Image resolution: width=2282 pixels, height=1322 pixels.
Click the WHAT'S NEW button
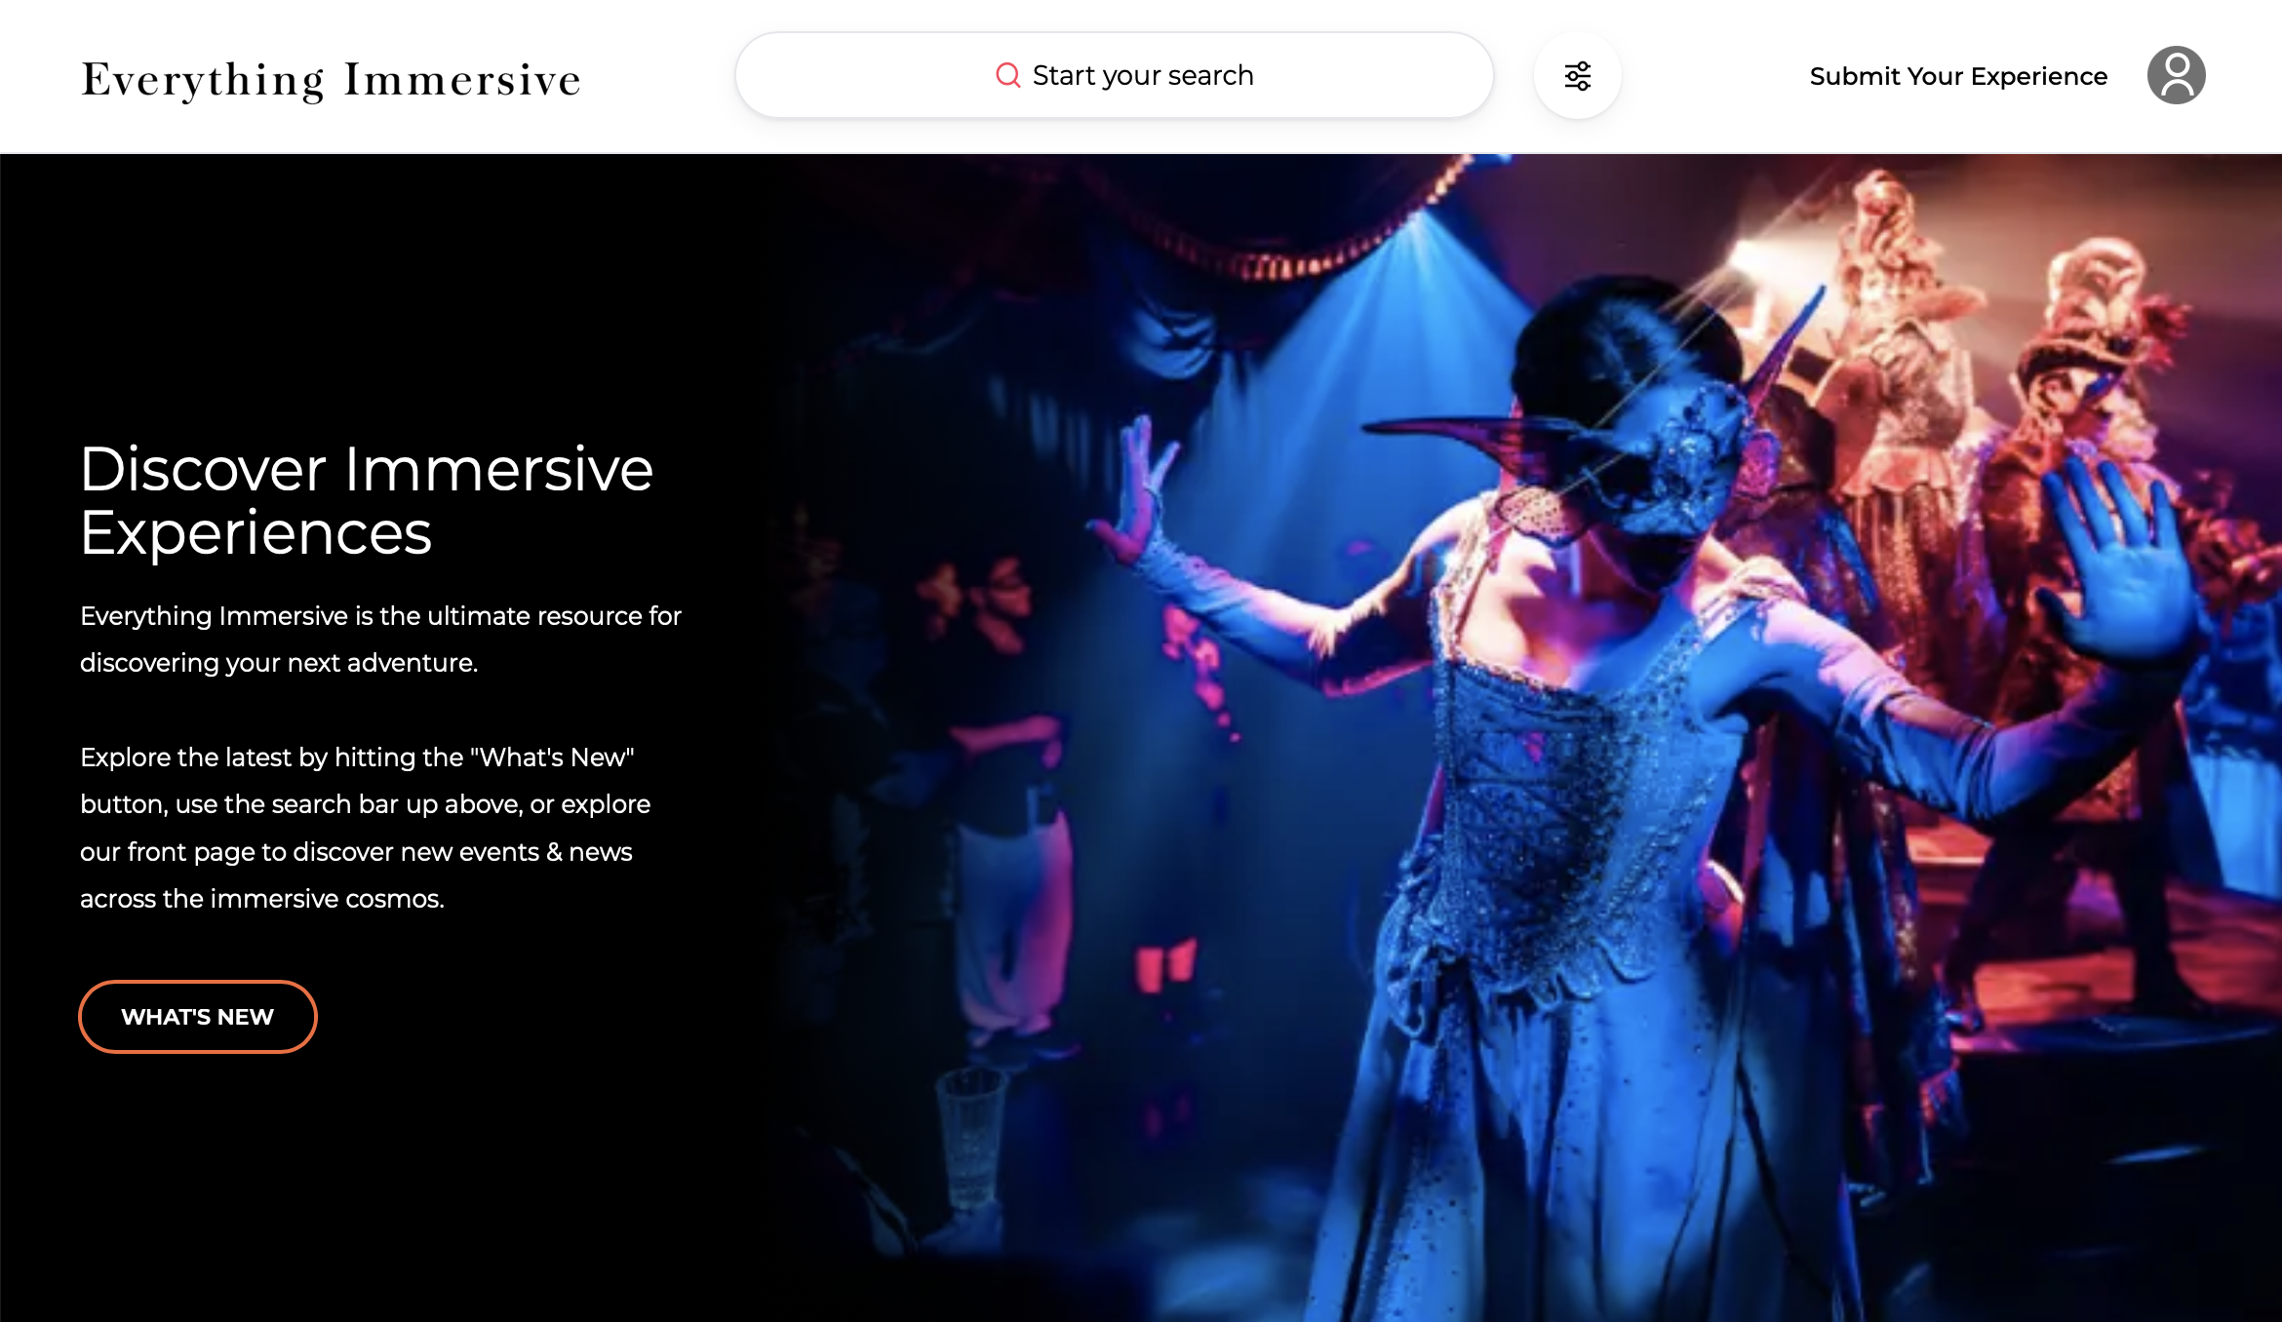(198, 1017)
